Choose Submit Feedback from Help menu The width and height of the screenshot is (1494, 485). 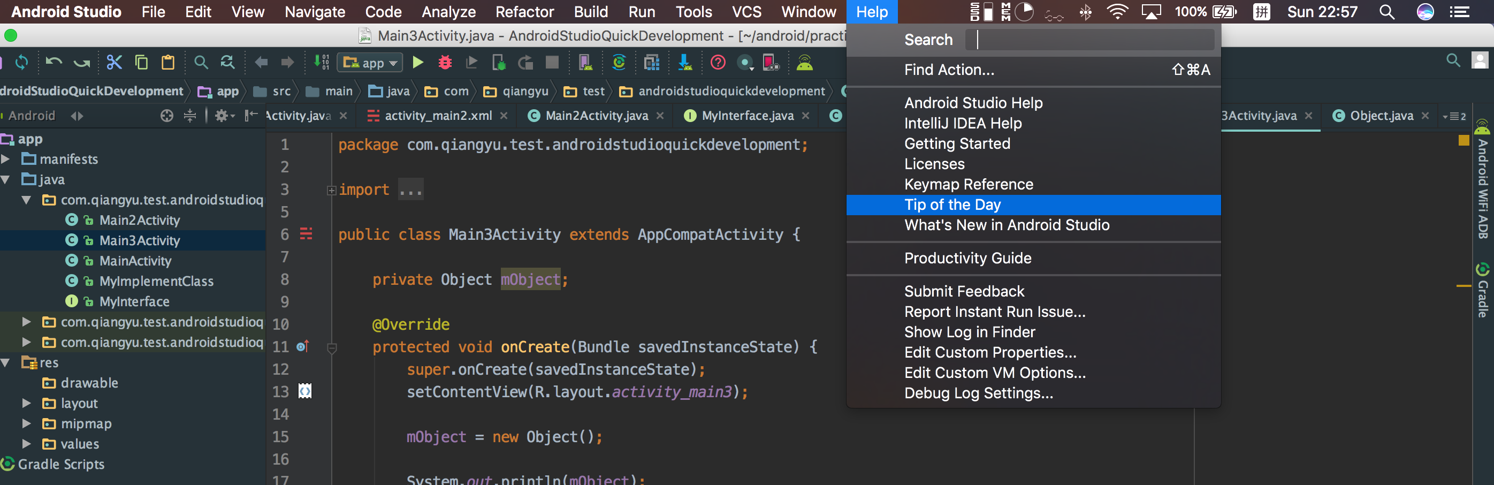[x=964, y=291]
